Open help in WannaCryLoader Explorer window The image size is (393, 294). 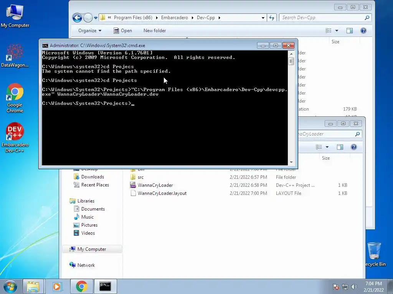[353, 147]
